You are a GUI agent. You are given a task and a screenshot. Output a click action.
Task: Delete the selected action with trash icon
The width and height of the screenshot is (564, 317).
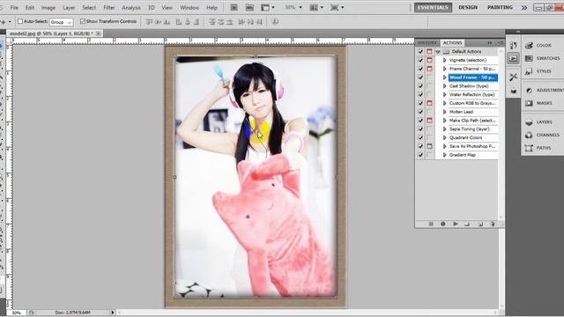click(x=493, y=224)
